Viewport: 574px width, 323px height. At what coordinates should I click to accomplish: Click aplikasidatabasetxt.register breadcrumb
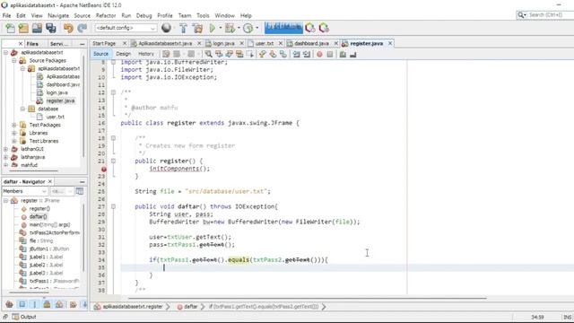128,307
